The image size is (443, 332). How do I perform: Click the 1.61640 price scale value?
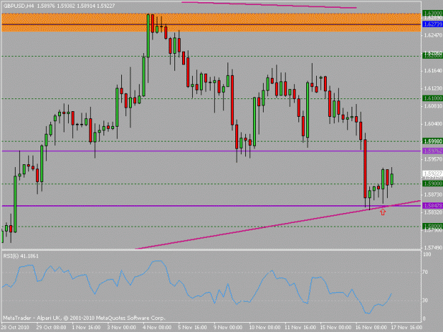click(433, 71)
